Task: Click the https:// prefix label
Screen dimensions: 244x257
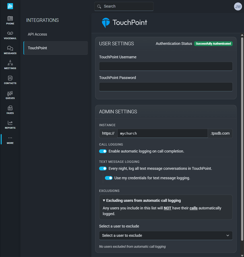Action: coord(108,133)
